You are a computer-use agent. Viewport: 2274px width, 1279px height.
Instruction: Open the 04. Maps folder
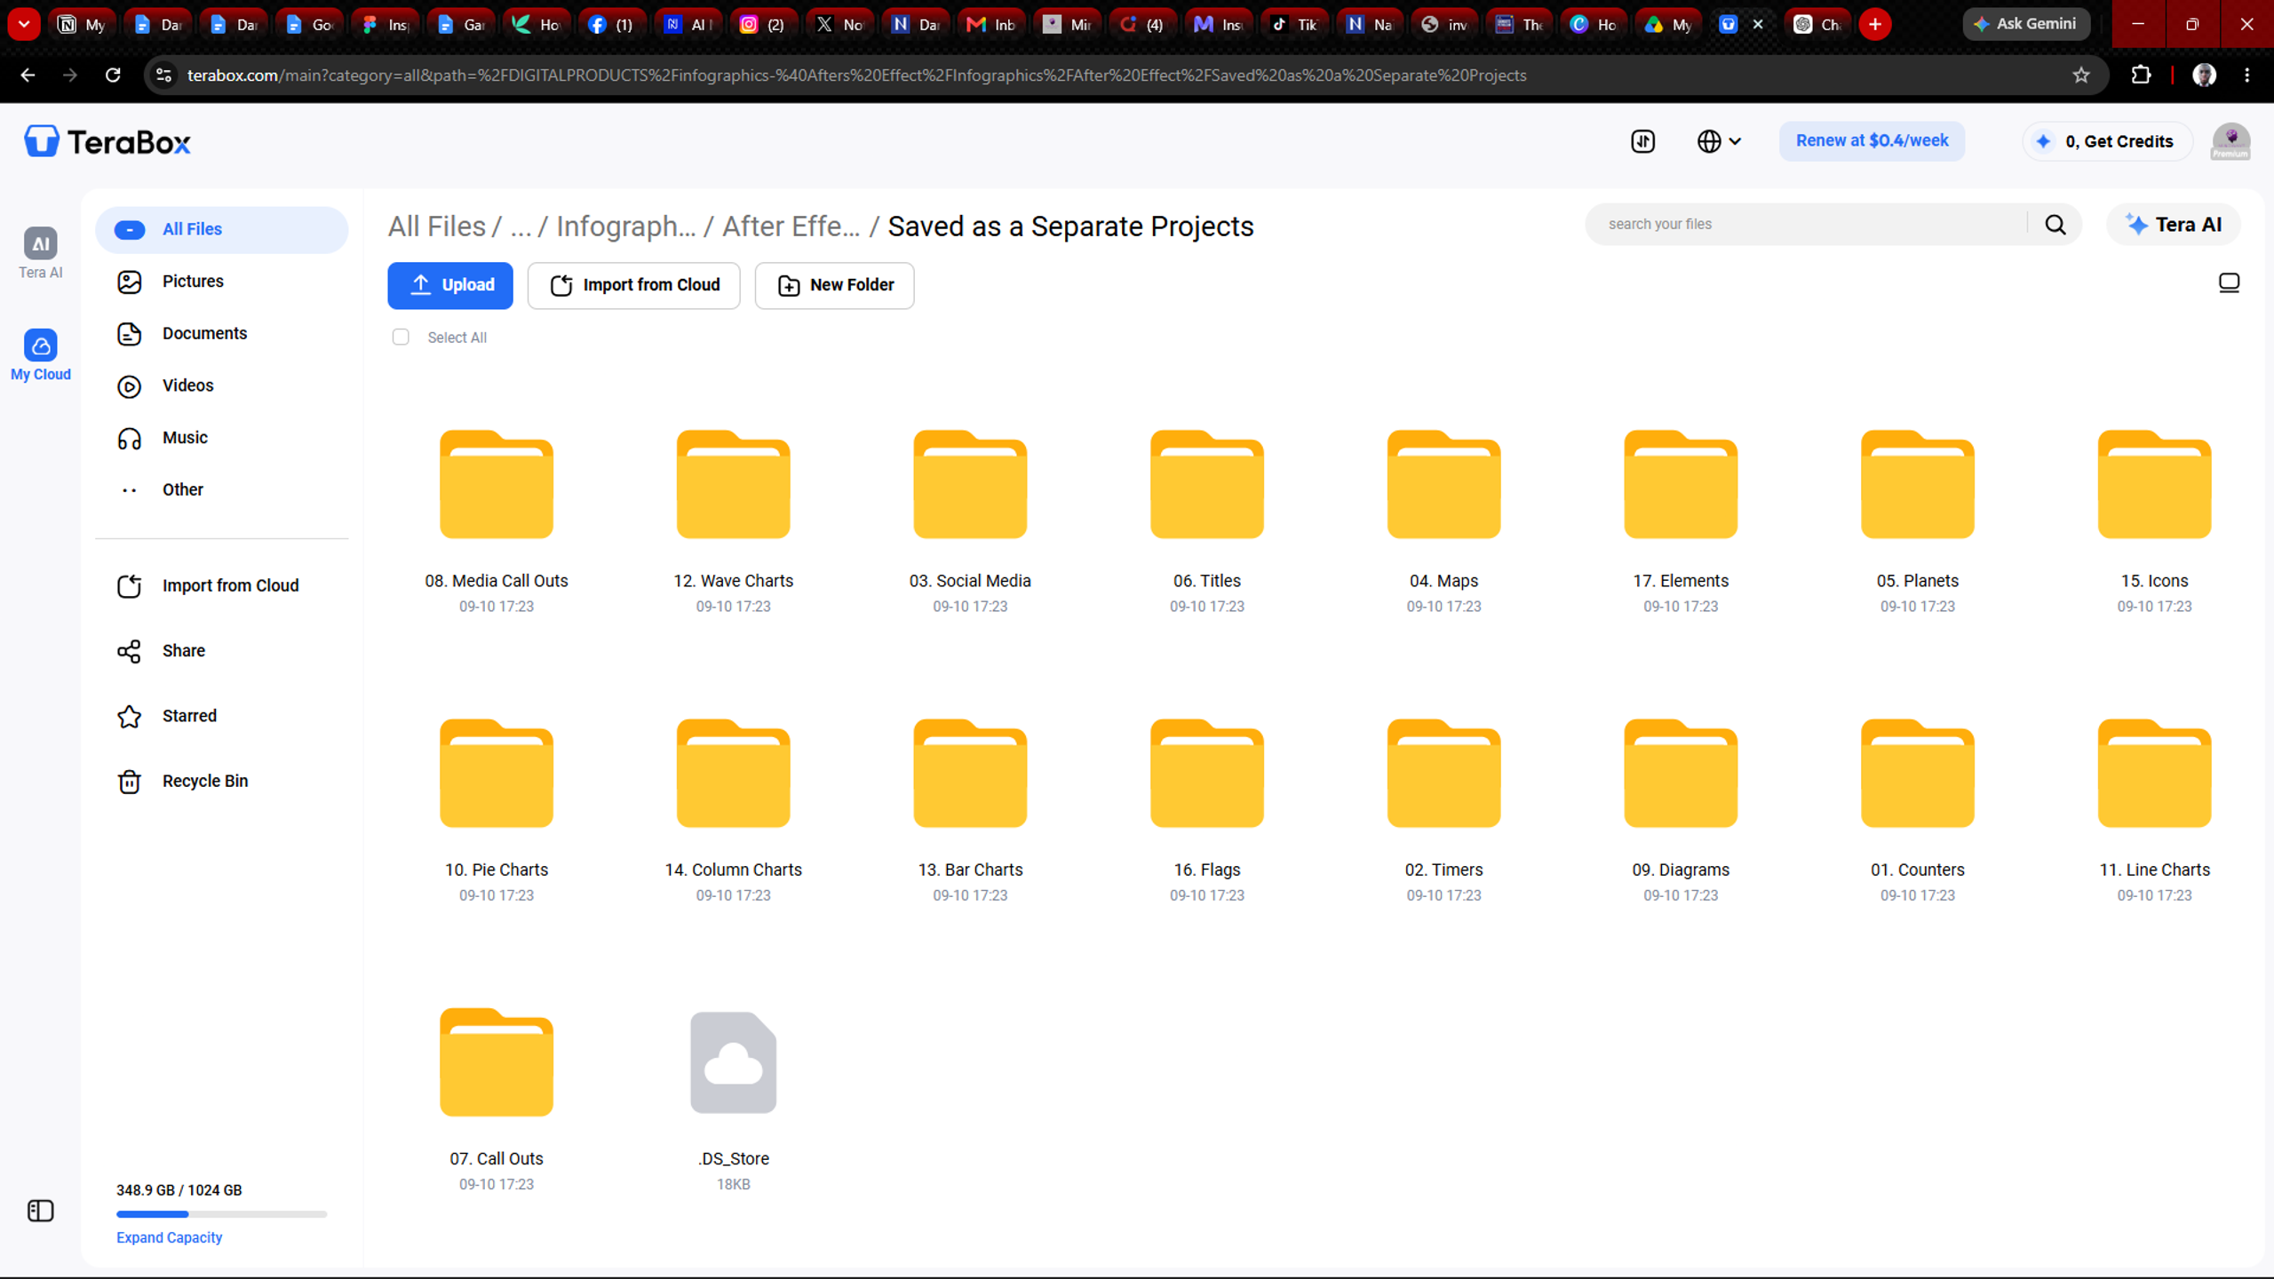pos(1444,485)
